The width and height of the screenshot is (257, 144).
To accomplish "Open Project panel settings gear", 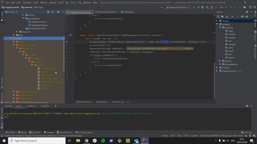I will coord(58,12).
